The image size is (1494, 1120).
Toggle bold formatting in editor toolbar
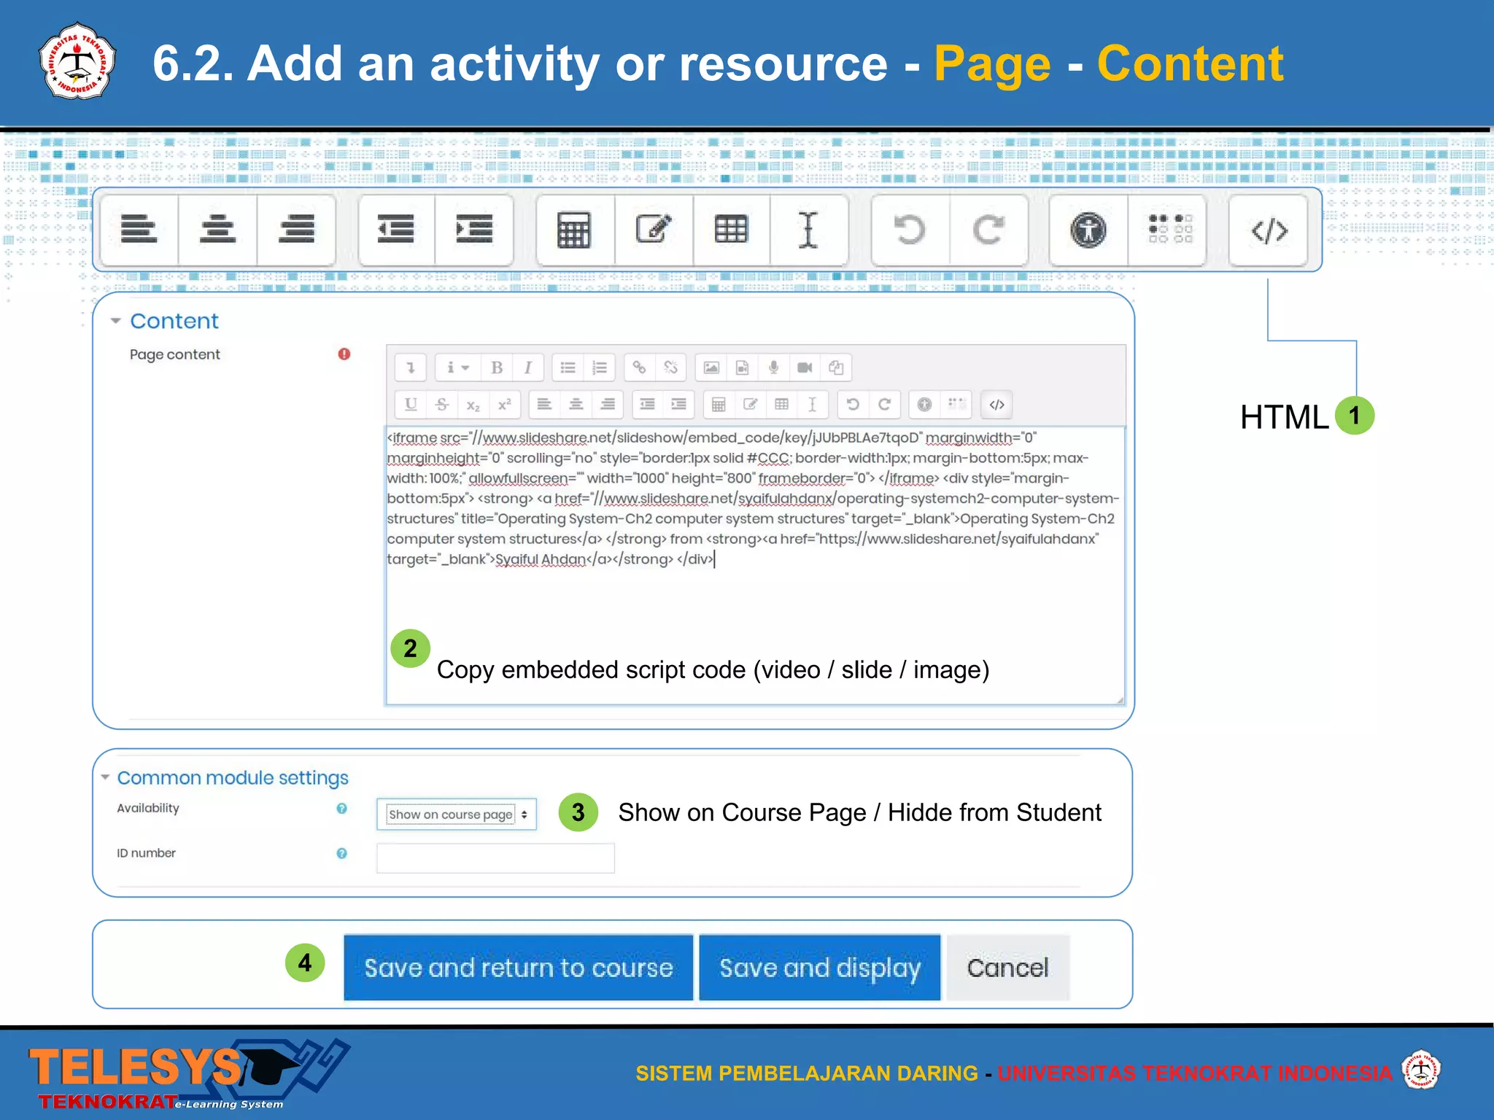pyautogui.click(x=497, y=367)
